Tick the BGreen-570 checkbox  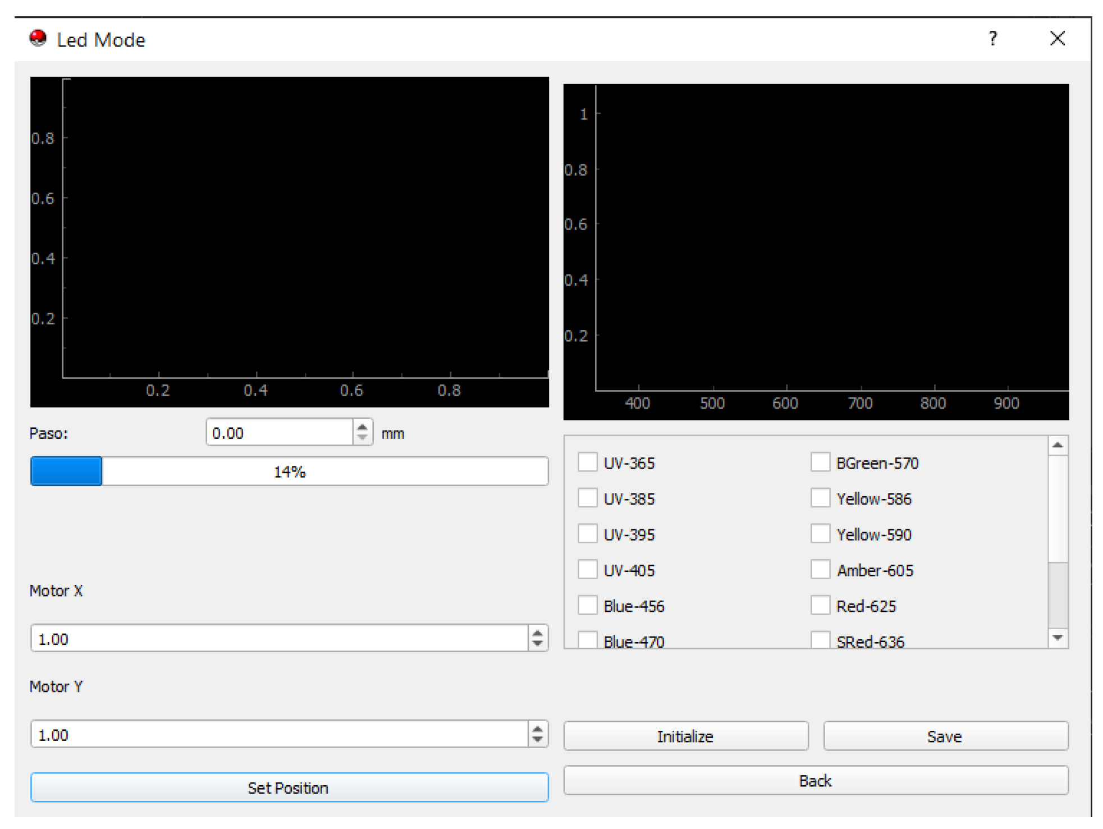[x=820, y=462]
